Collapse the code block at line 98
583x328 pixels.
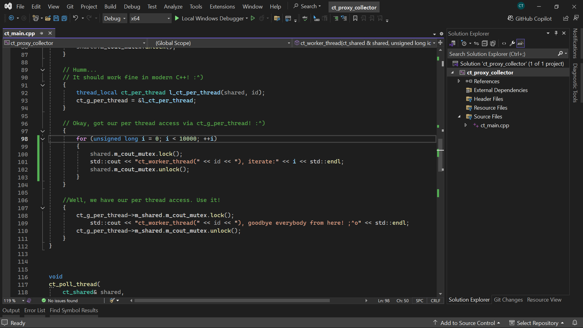[x=43, y=139]
